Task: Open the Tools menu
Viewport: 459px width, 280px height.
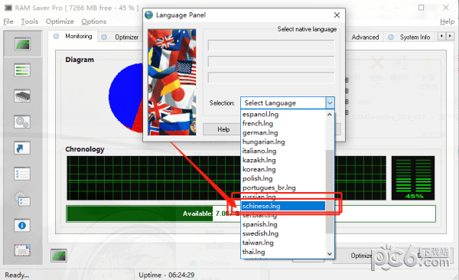Action: point(30,21)
